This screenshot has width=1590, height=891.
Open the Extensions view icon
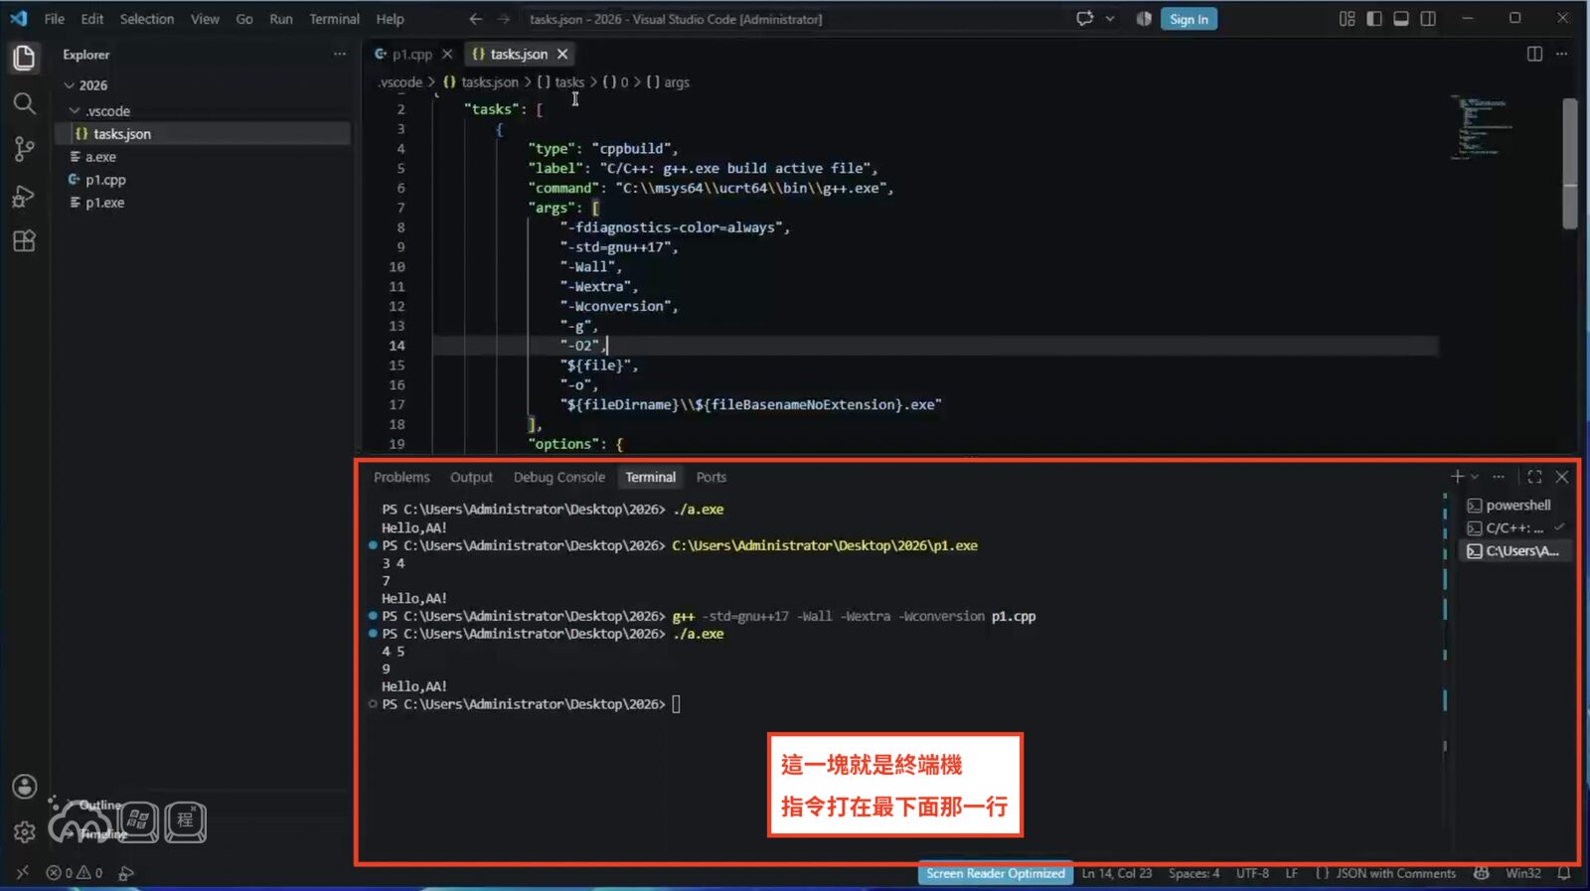pyautogui.click(x=24, y=241)
